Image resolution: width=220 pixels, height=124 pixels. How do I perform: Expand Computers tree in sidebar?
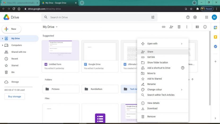[2, 45]
